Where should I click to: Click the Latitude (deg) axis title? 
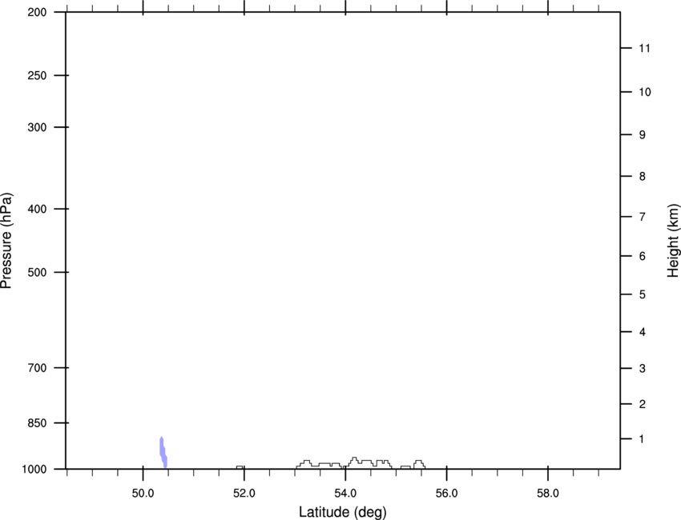(343, 512)
